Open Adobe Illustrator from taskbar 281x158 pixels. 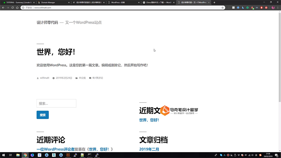click(68, 155)
